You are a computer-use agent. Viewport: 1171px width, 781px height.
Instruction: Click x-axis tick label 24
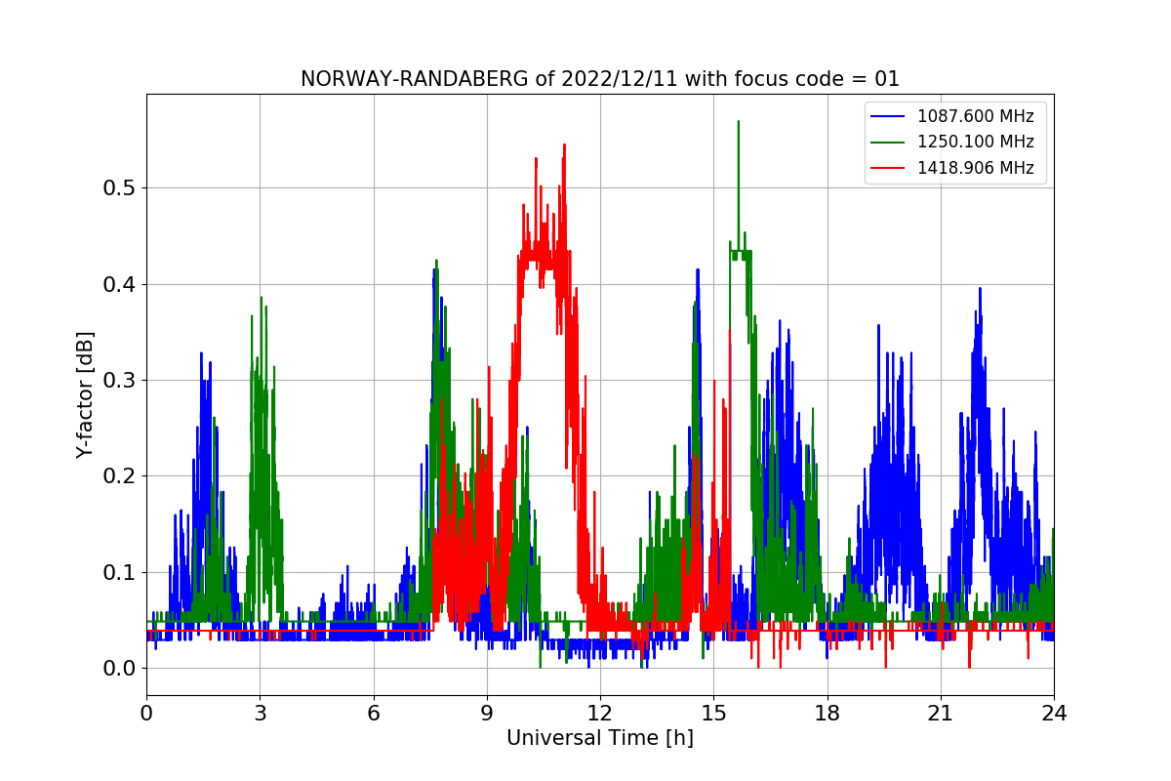coord(1054,713)
